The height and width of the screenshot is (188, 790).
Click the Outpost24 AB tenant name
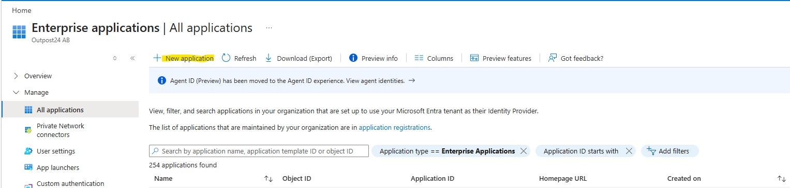(x=51, y=40)
